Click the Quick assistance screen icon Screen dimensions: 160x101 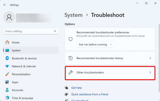(66, 94)
